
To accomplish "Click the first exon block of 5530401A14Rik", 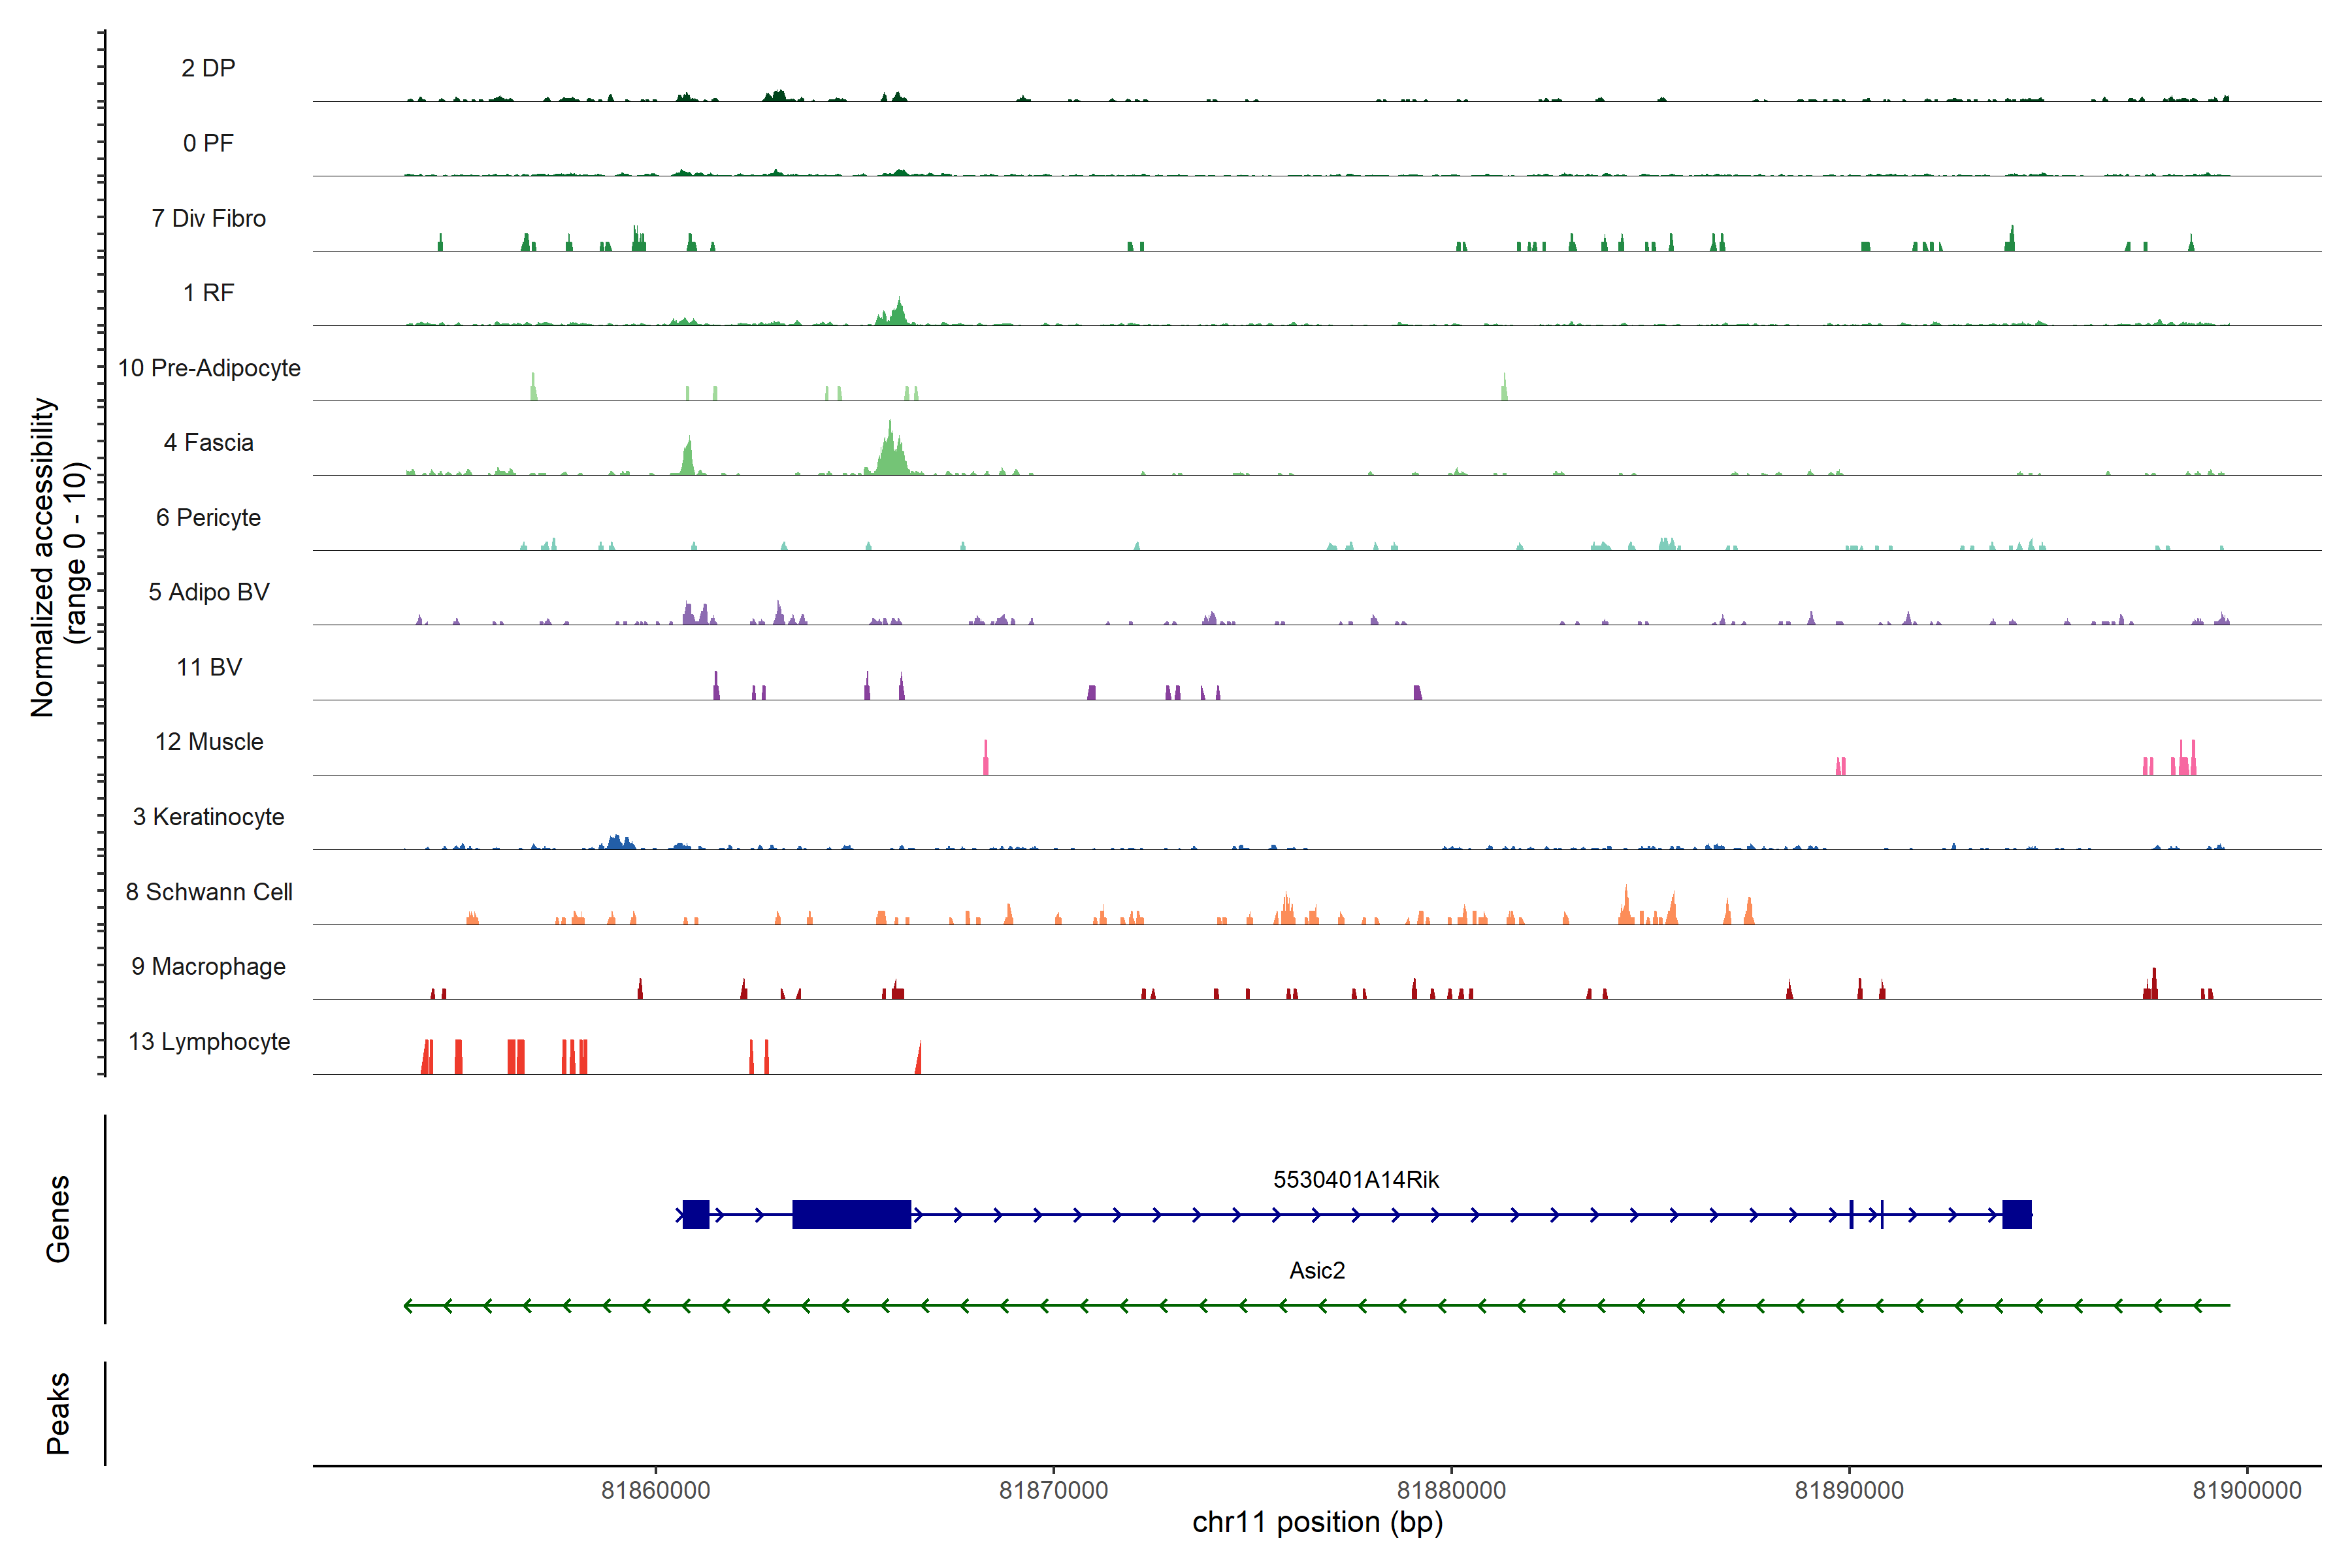I will coord(696,1214).
